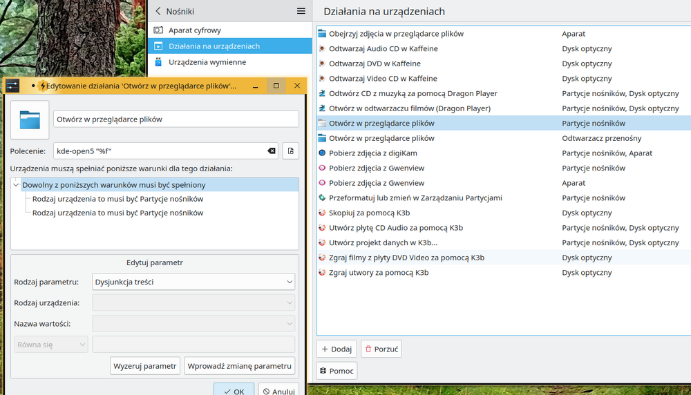691x395 pixels.
Task: Click the action name text field
Action: (x=176, y=119)
